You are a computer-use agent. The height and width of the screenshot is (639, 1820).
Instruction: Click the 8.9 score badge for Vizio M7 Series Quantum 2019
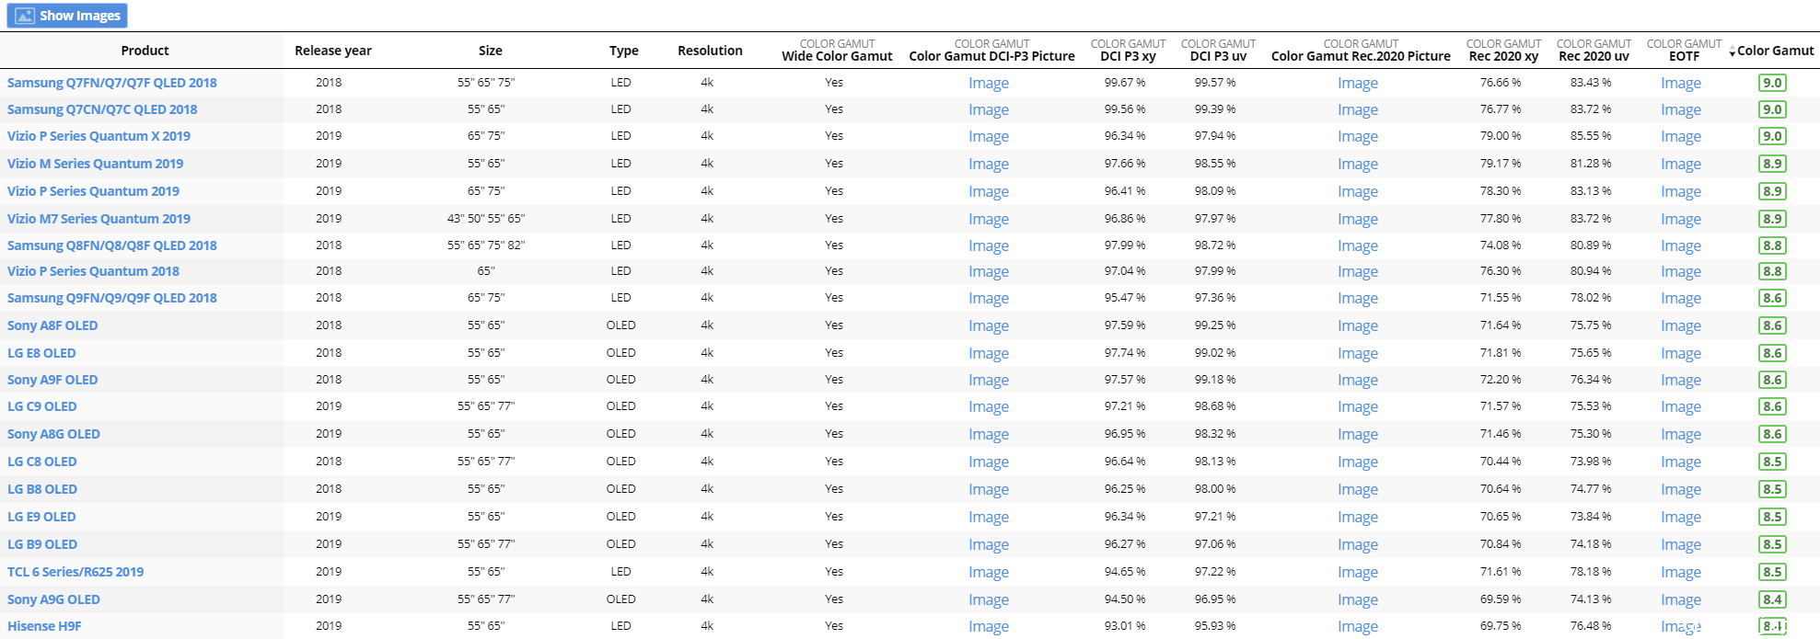click(1772, 219)
